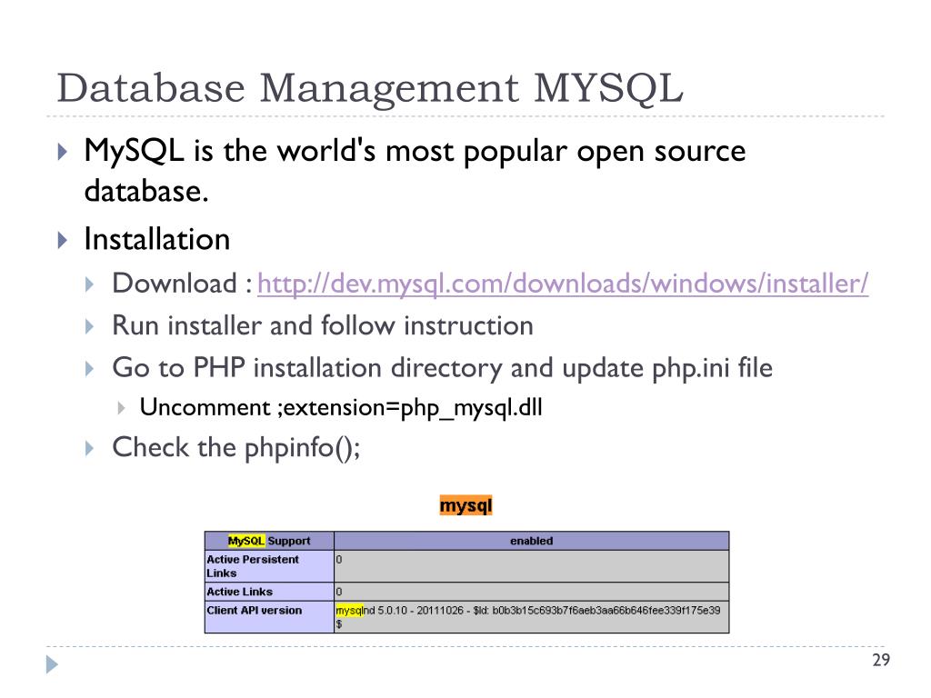Select the text "MySQL is the world's most popular open source"
The height and width of the screenshot is (698, 931).
coord(415,151)
